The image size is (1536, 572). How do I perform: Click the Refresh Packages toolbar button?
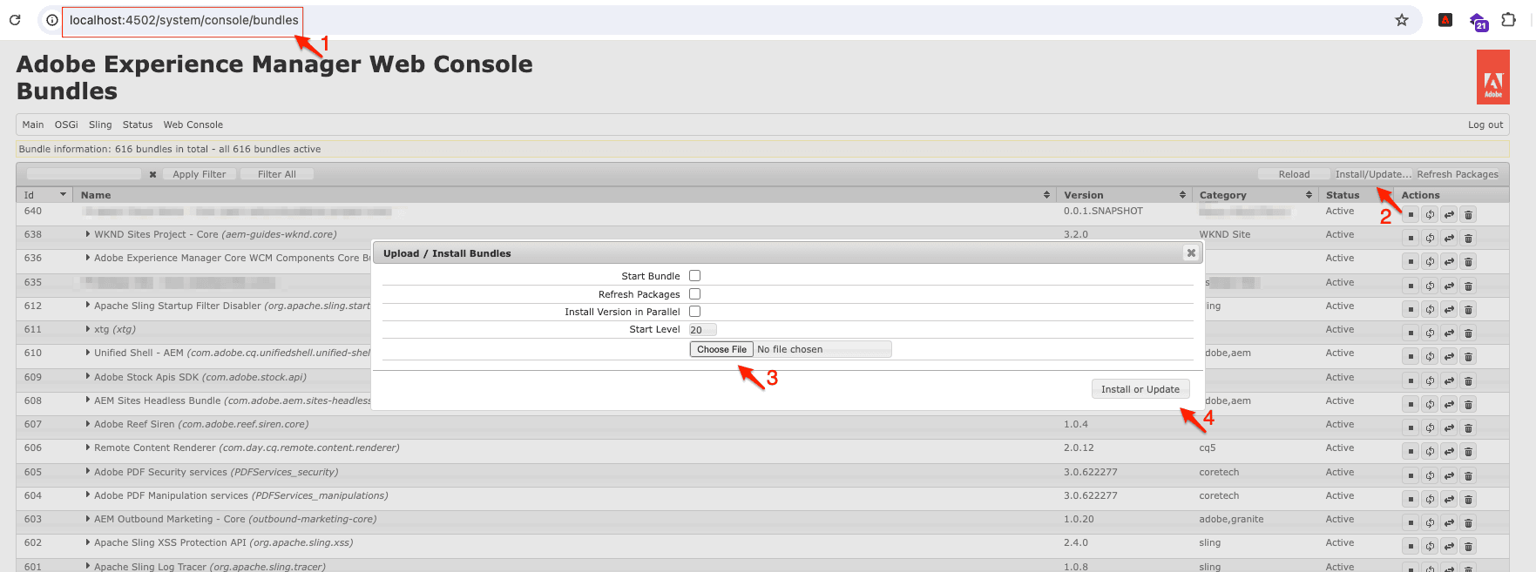point(1458,174)
